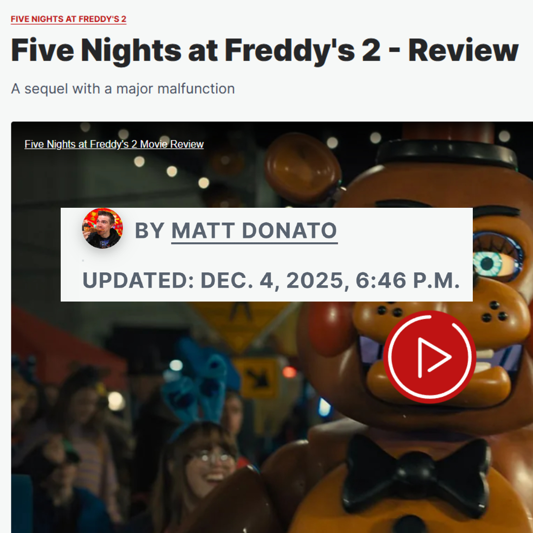This screenshot has width=533, height=533.
Task: Click Freddy's black bow tie in the video
Action: (417, 474)
